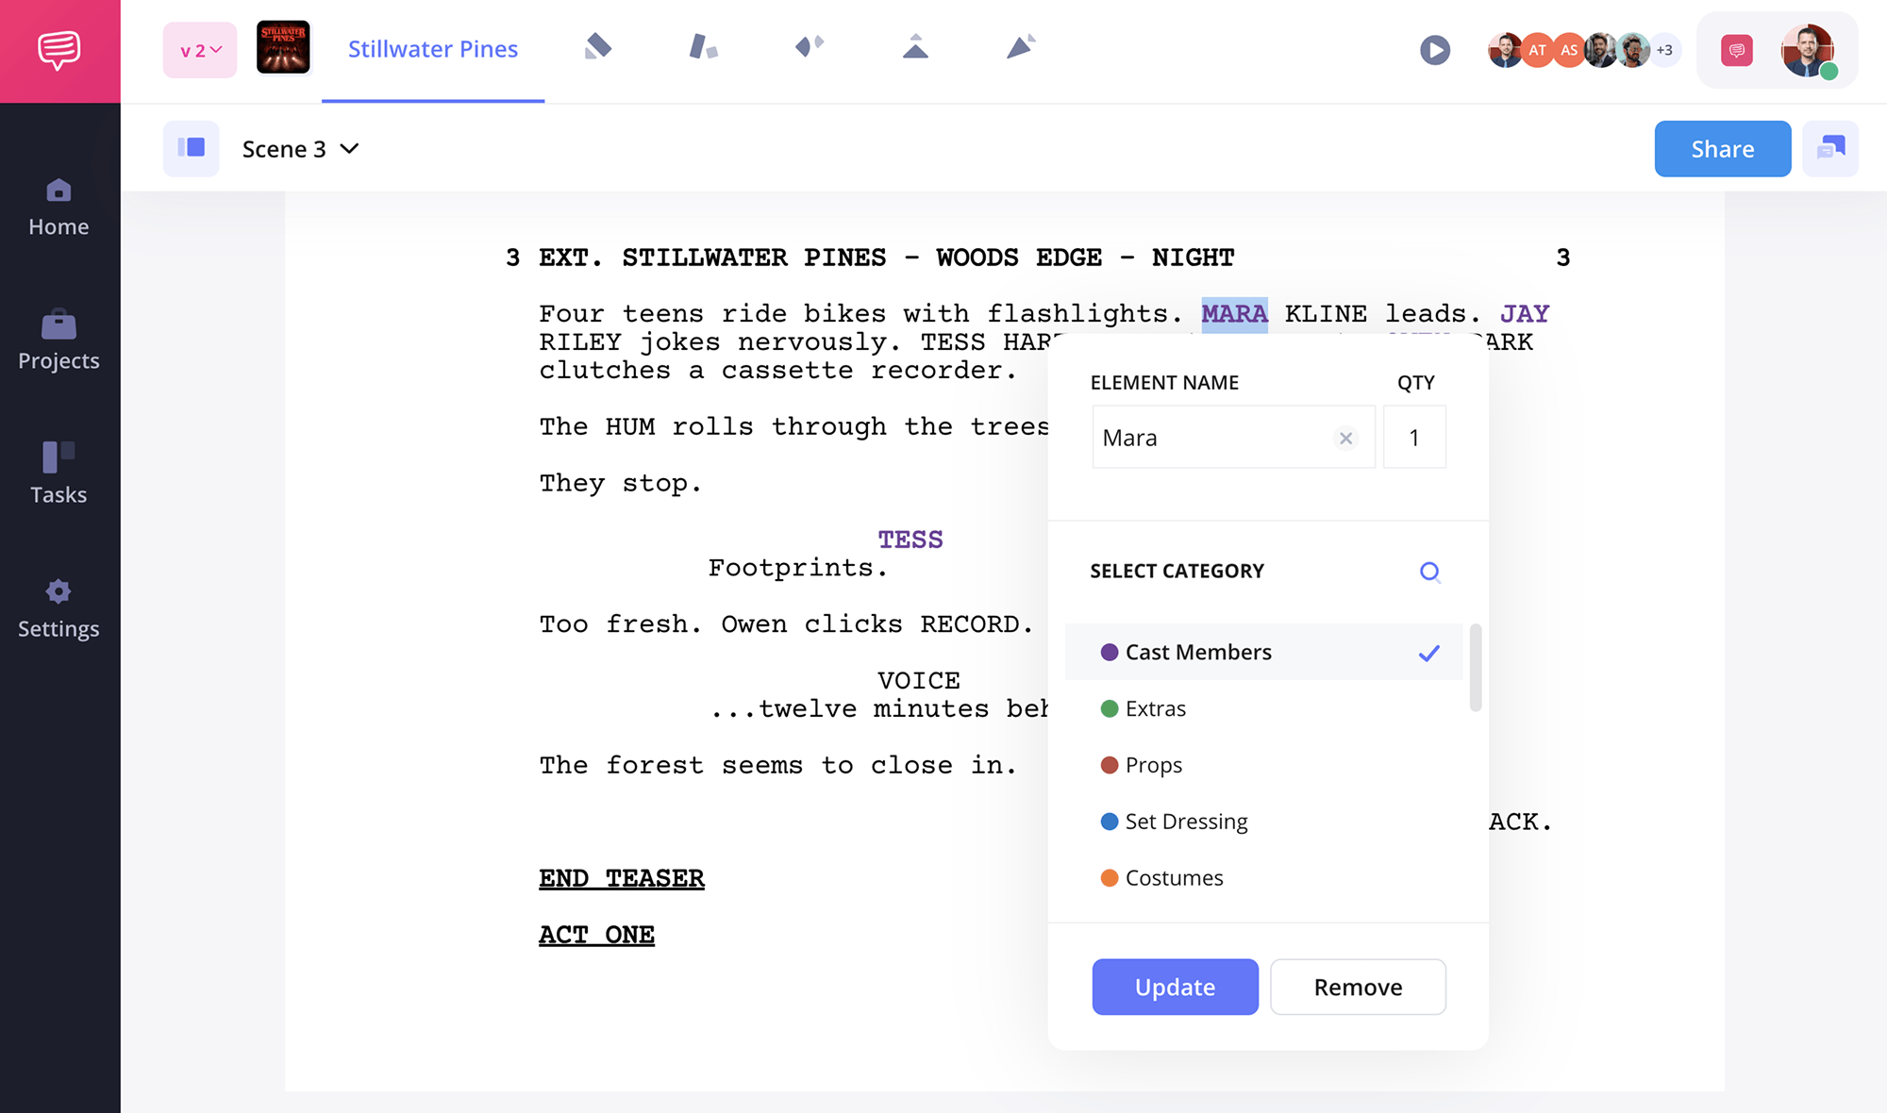Image resolution: width=1887 pixels, height=1113 pixels.
Task: Click the play button in top bar
Action: click(x=1435, y=50)
